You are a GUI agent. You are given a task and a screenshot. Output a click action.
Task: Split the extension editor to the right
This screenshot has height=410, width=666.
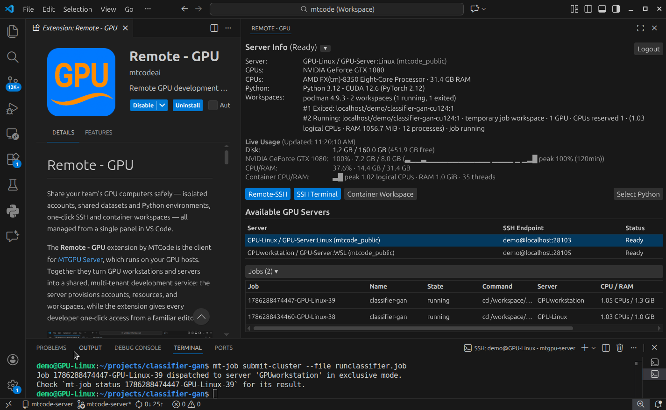pyautogui.click(x=214, y=28)
